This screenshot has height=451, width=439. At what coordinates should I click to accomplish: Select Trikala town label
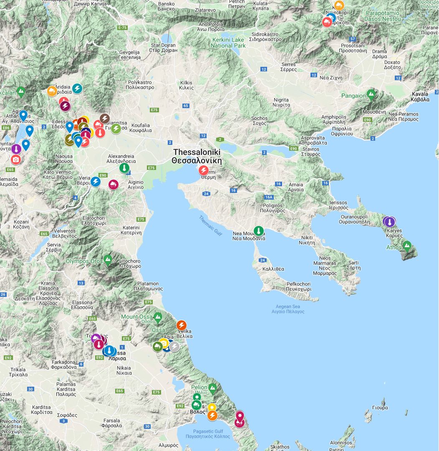coord(18,372)
